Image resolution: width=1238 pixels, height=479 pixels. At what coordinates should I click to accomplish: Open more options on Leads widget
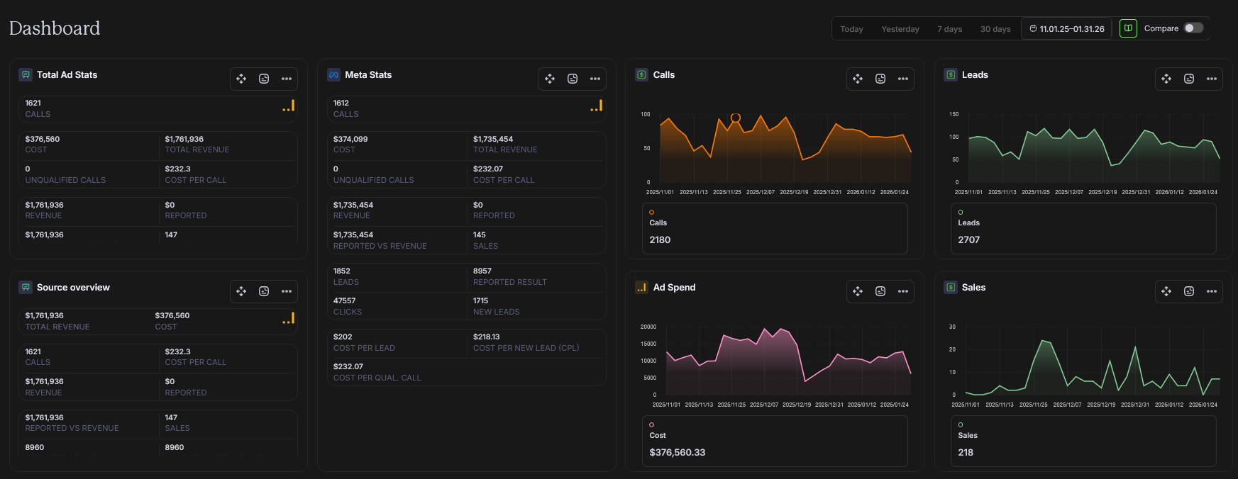coord(1212,79)
